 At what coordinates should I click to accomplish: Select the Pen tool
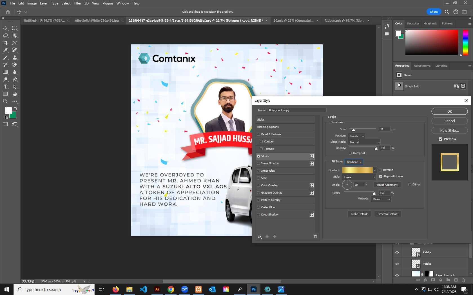tap(15, 80)
